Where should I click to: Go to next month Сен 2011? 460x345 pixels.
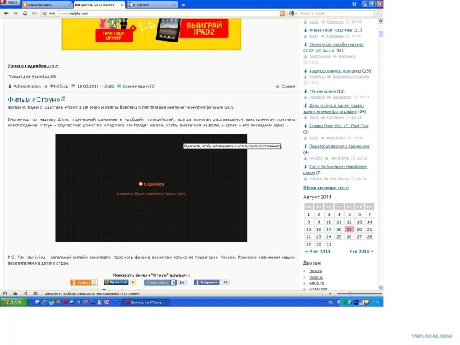point(362,252)
